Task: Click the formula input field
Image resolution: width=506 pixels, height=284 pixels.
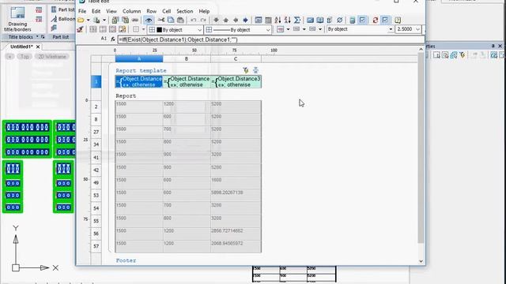Action: click(x=270, y=39)
